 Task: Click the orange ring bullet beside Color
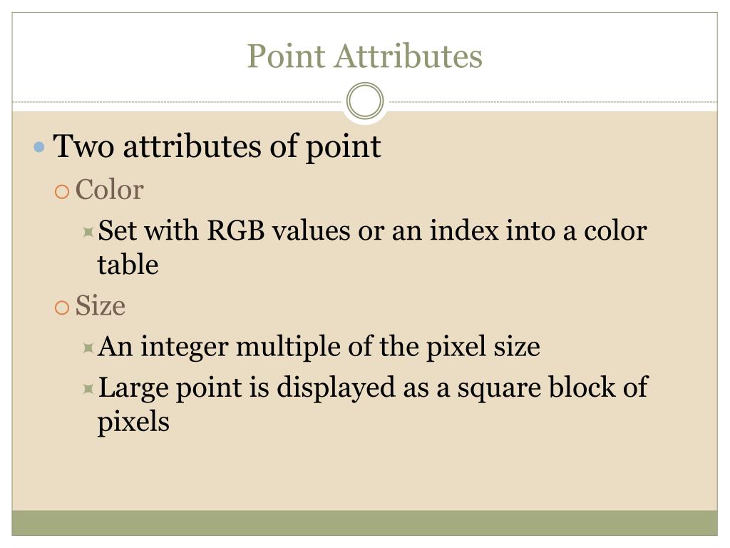pyautogui.click(x=62, y=191)
